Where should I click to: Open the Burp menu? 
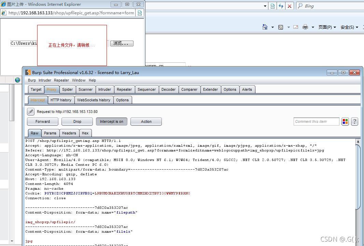click(32, 80)
